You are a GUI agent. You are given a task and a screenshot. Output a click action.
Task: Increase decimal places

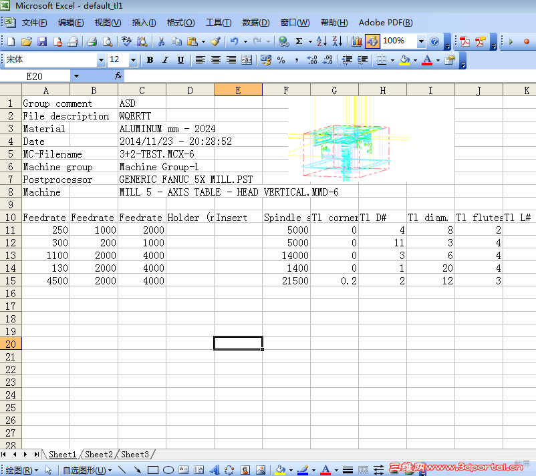pyautogui.click(x=311, y=61)
